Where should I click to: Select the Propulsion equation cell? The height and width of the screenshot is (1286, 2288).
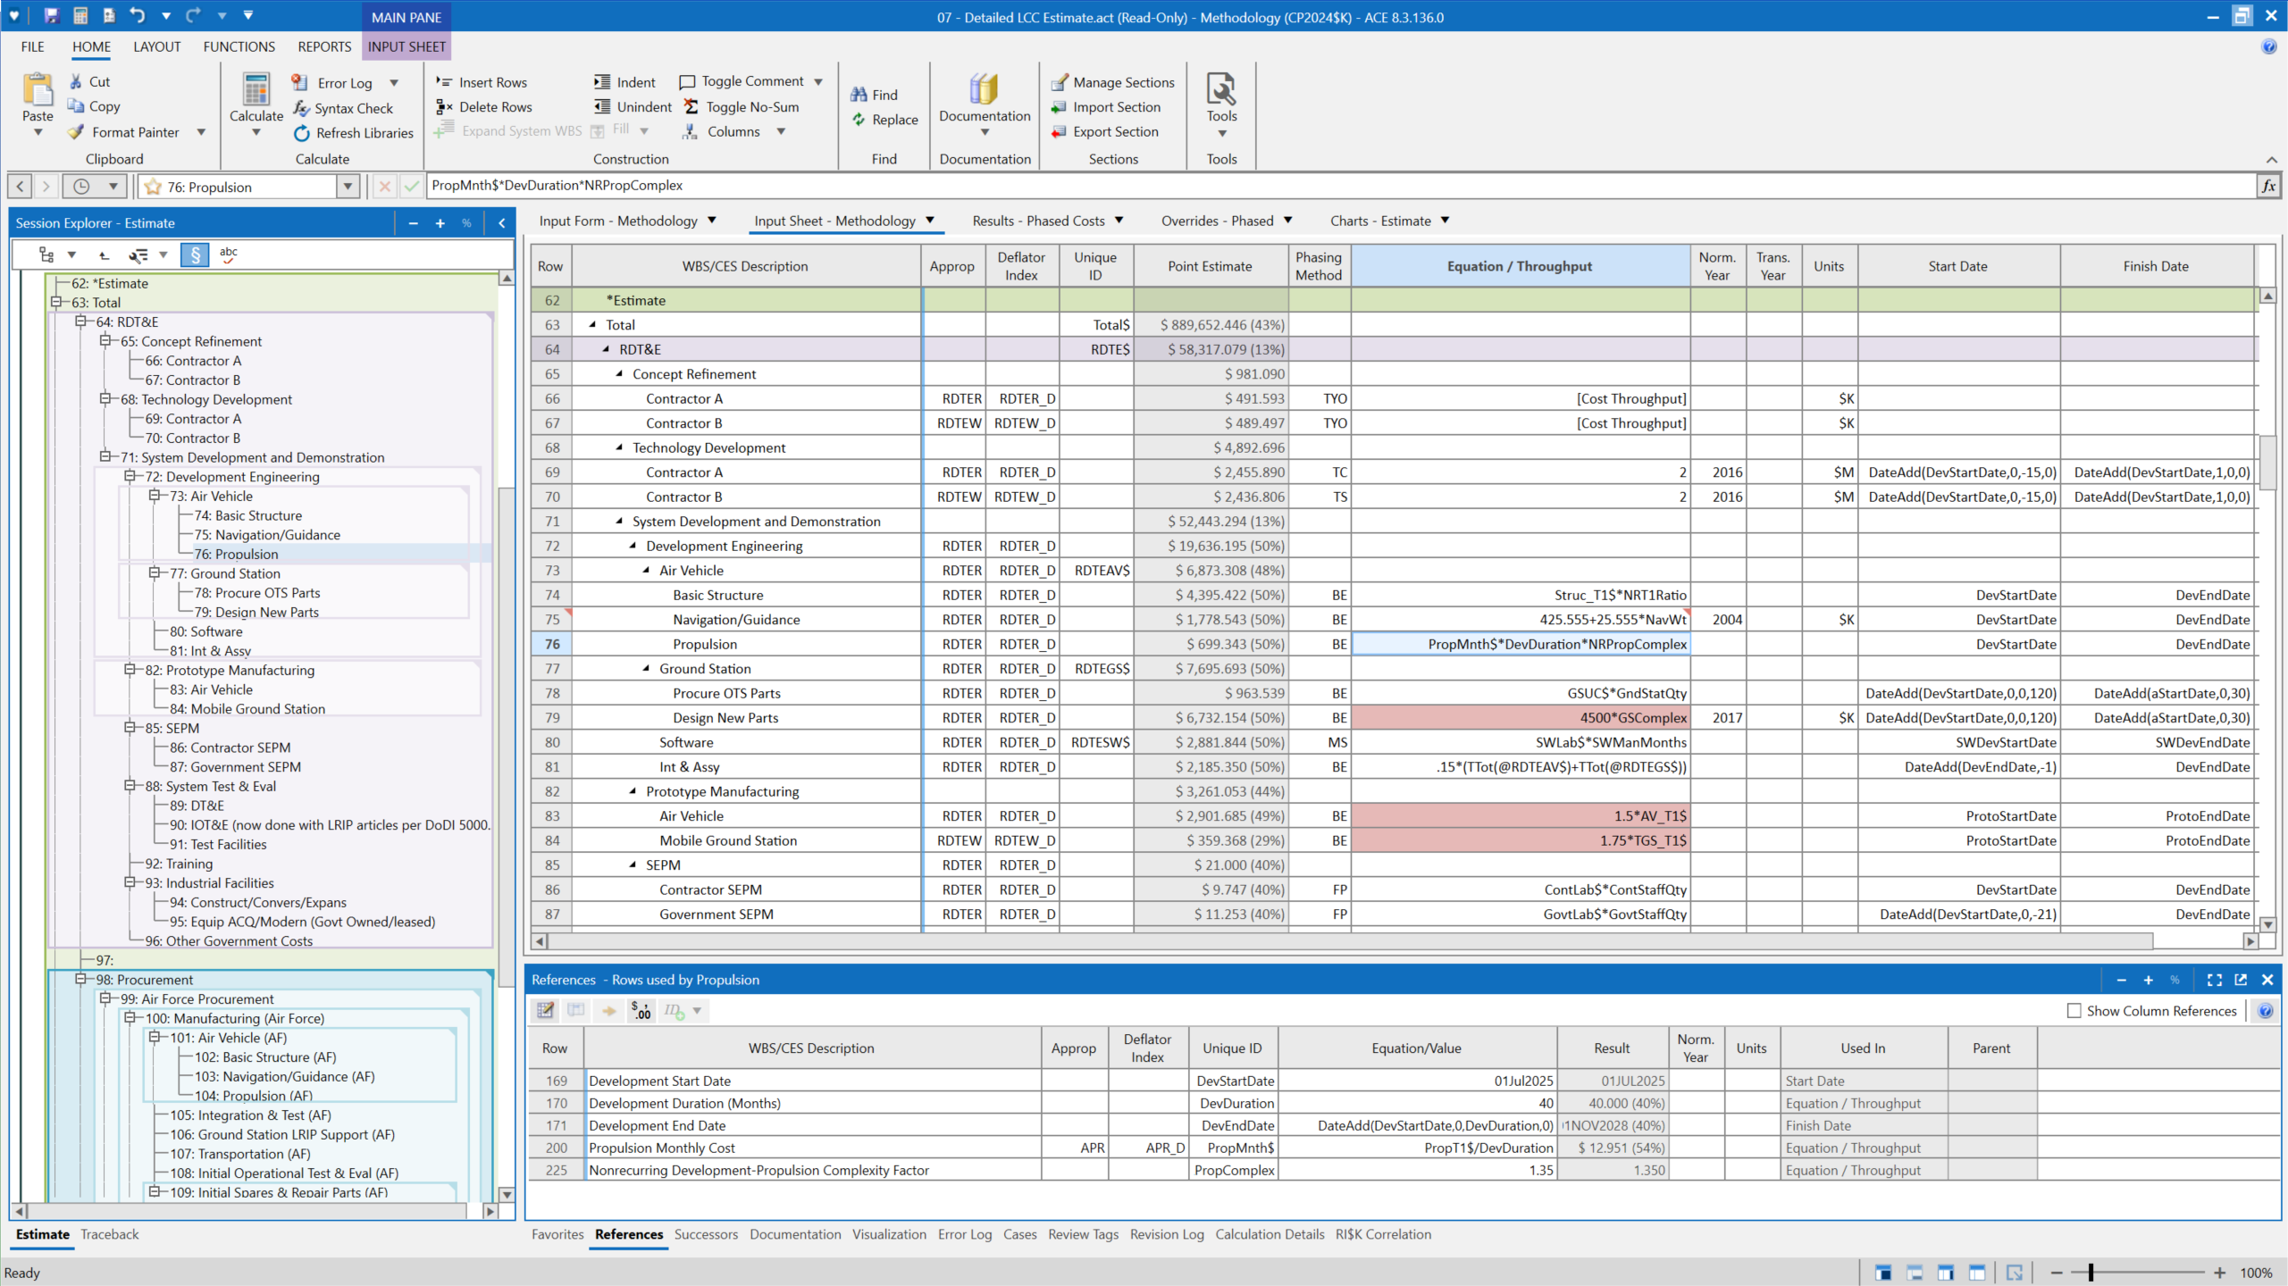1520,644
